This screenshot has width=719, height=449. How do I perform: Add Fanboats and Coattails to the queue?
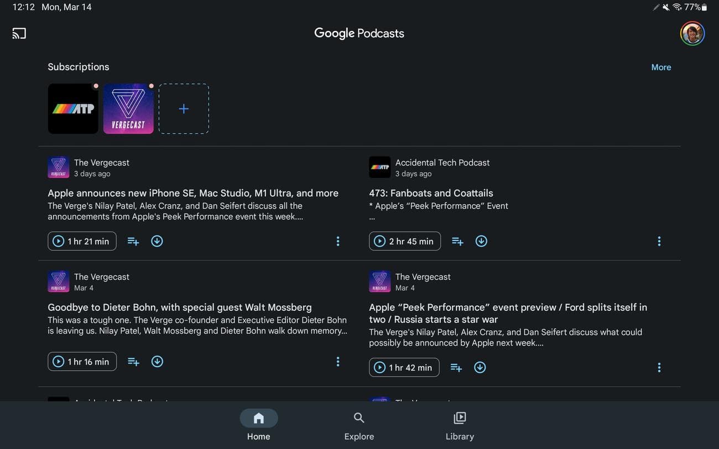pos(457,241)
